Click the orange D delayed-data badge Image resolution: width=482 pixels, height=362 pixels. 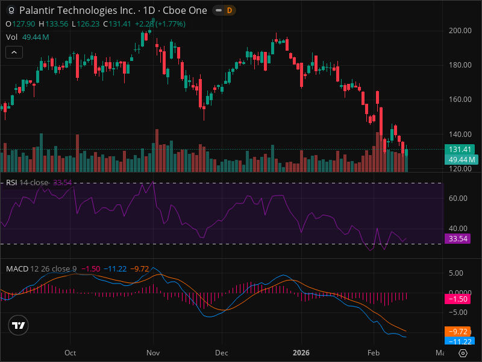pos(230,10)
